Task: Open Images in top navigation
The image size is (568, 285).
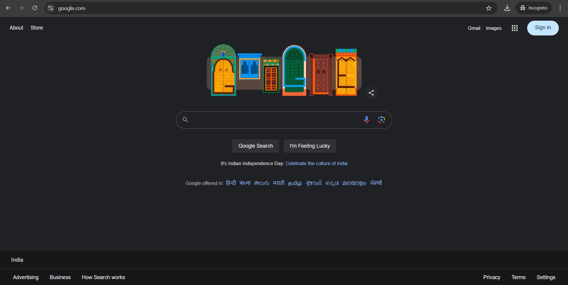Action: 493,28
